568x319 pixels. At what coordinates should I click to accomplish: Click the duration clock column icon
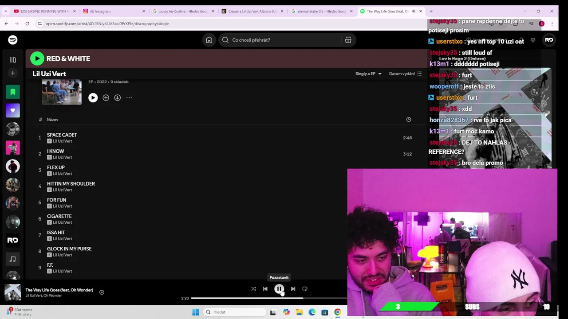pyautogui.click(x=409, y=119)
